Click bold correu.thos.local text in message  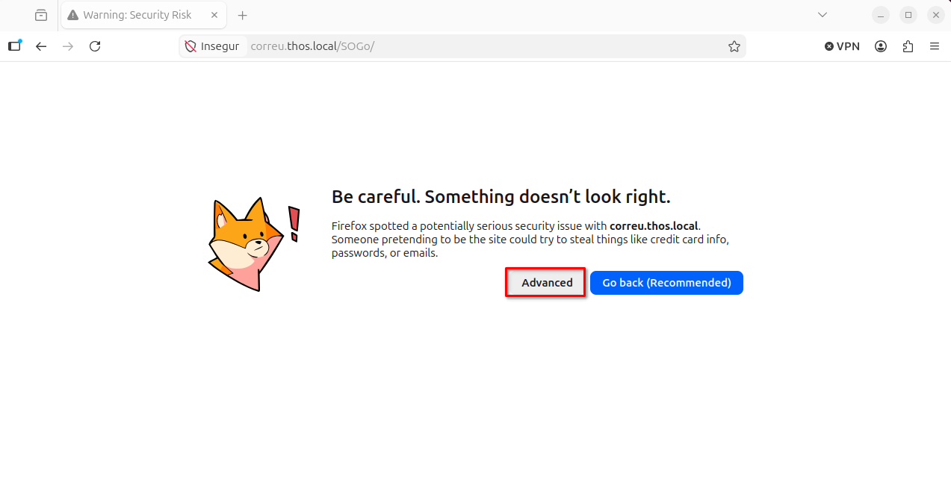click(654, 226)
